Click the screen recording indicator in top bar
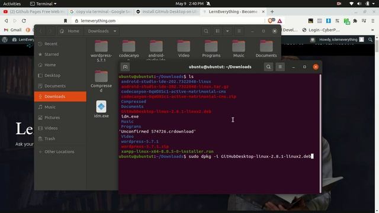This screenshot has height=213, width=379. [339, 4]
